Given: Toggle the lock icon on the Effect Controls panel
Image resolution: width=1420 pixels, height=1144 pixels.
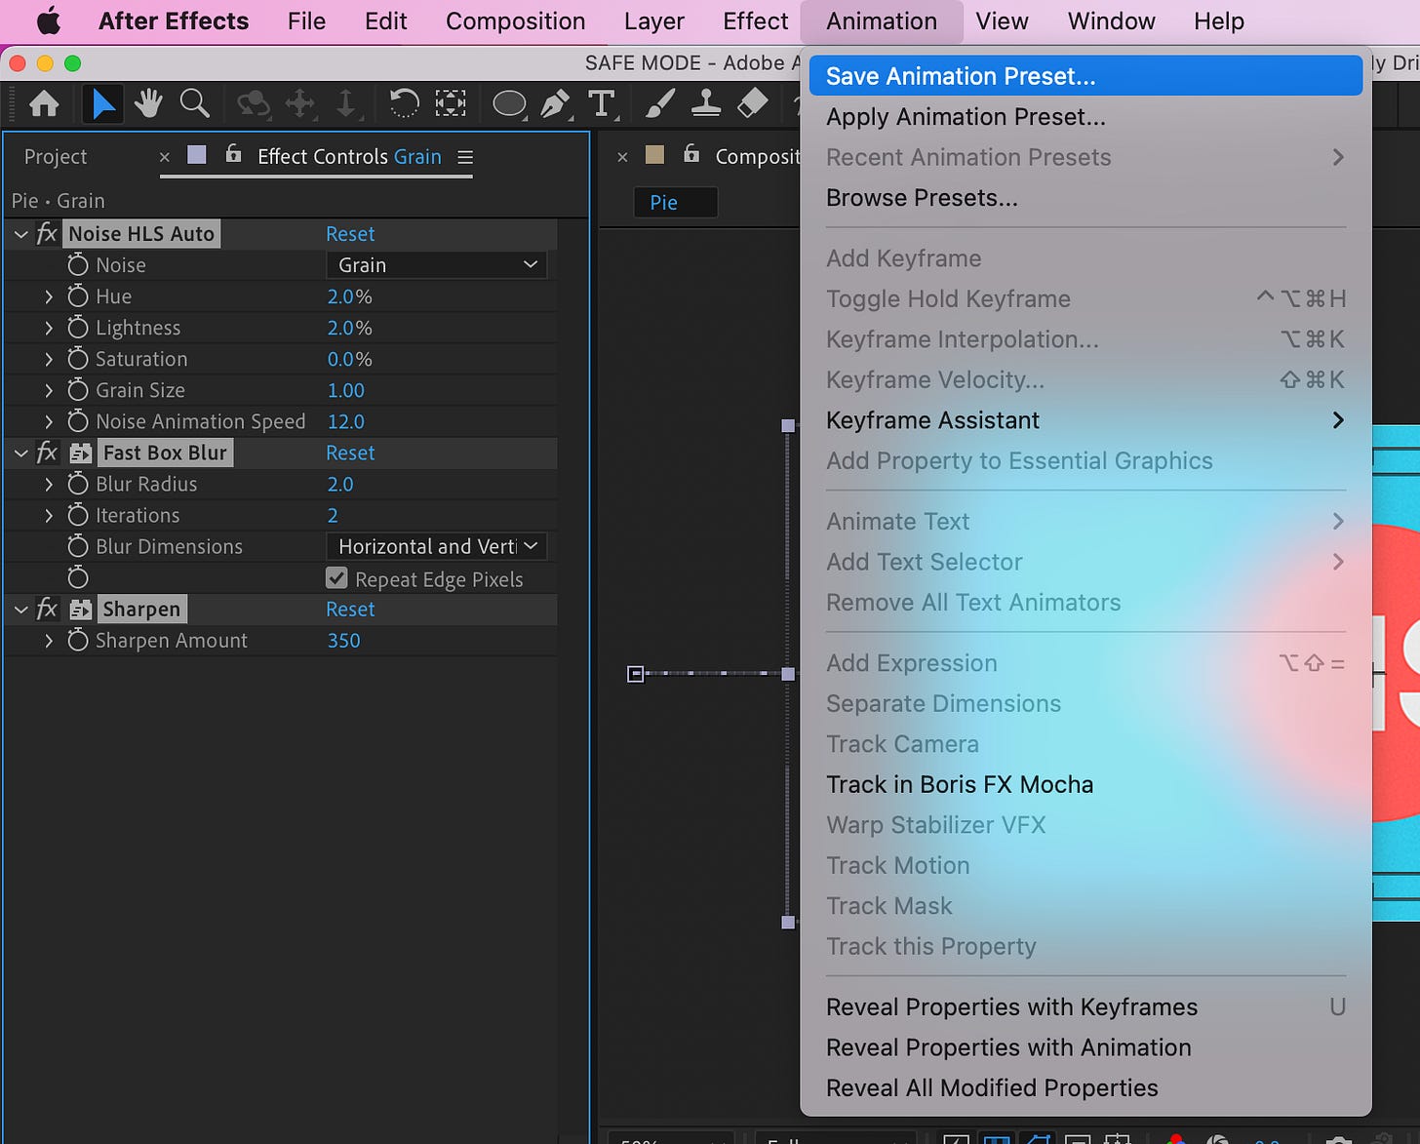Looking at the screenshot, I should (x=233, y=153).
